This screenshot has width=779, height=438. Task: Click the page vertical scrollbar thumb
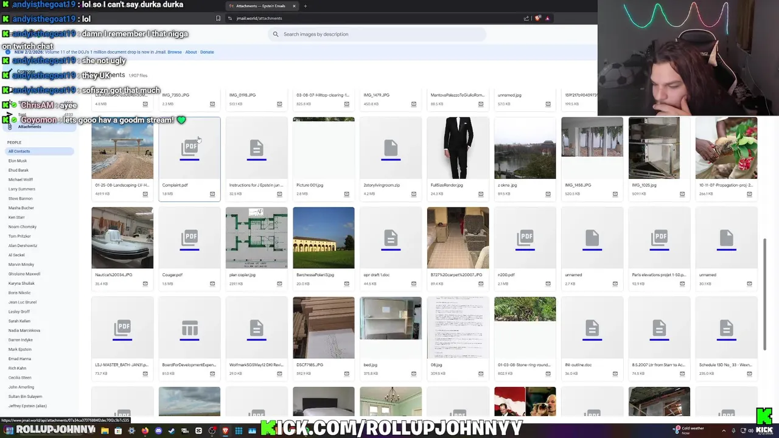pos(765,294)
